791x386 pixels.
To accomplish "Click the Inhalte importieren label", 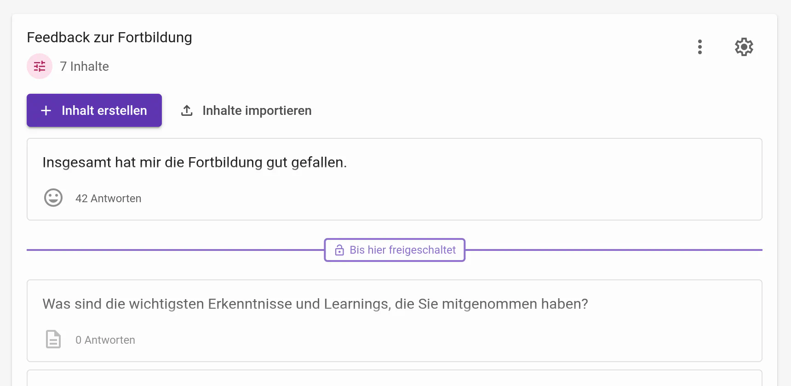I will coord(257,110).
